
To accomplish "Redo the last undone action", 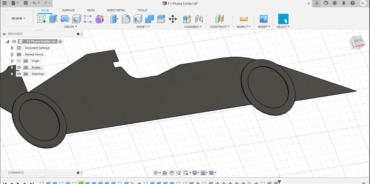I will [45, 3].
